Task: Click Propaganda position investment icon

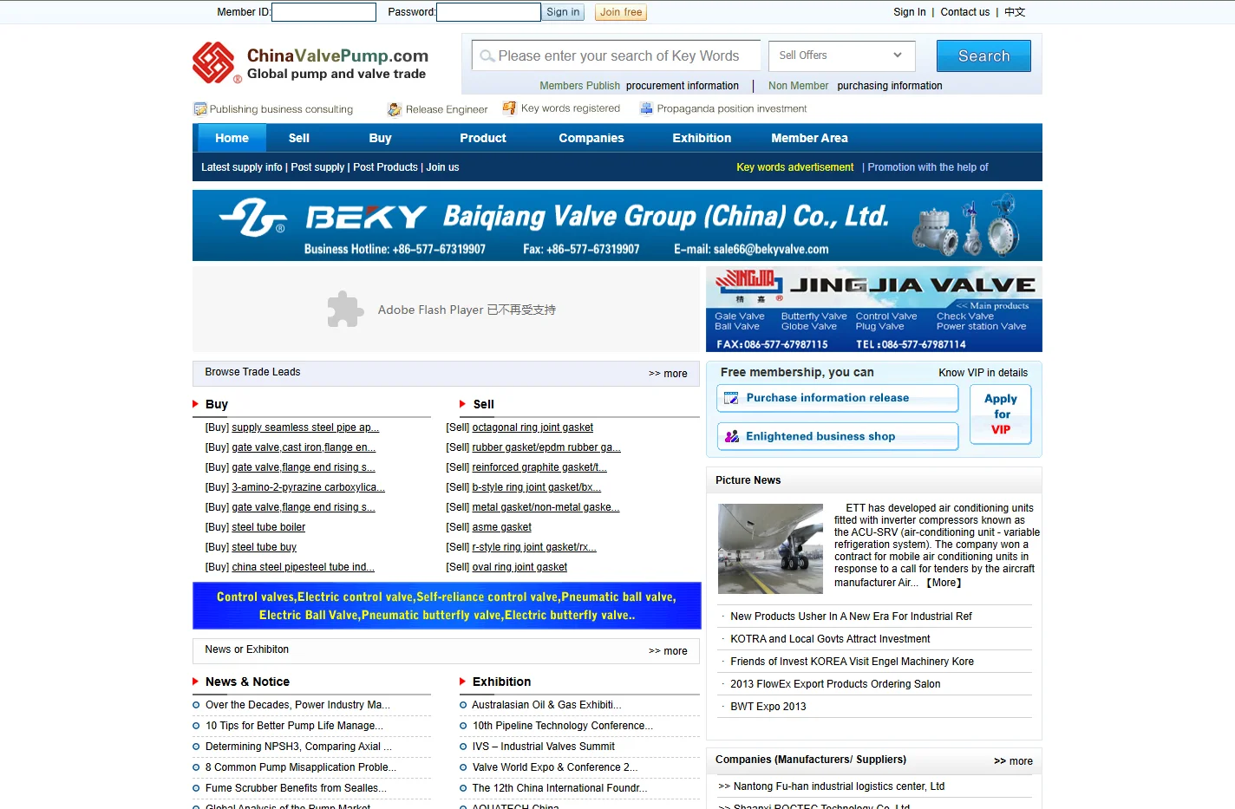Action: [646, 108]
